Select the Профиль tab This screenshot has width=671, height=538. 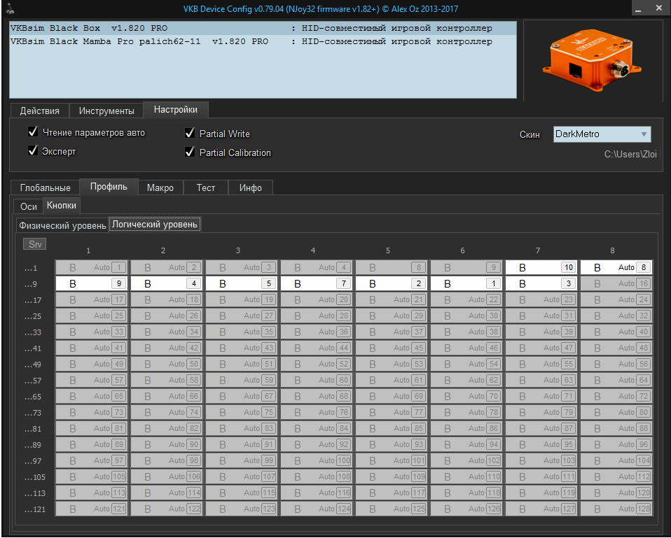point(109,187)
